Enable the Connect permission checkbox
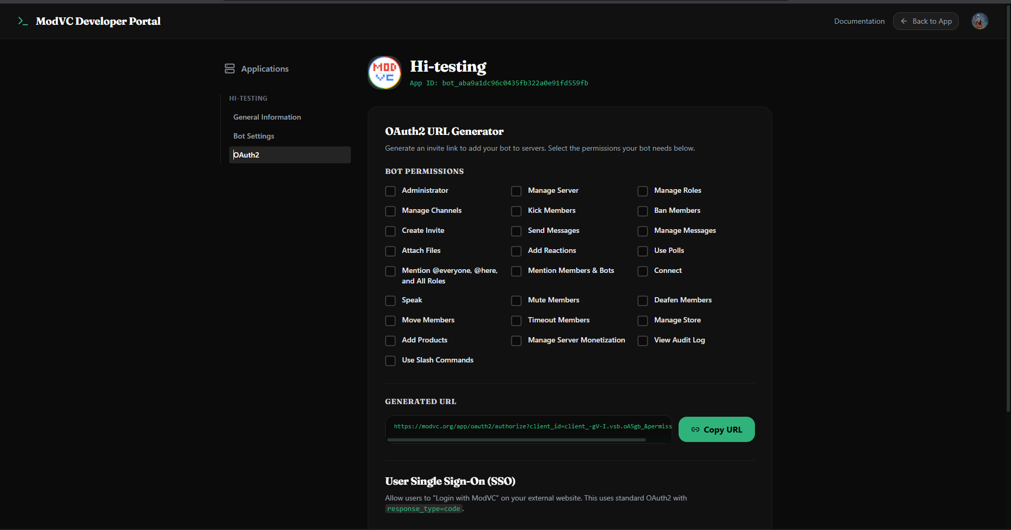The height and width of the screenshot is (530, 1011). (x=643, y=271)
